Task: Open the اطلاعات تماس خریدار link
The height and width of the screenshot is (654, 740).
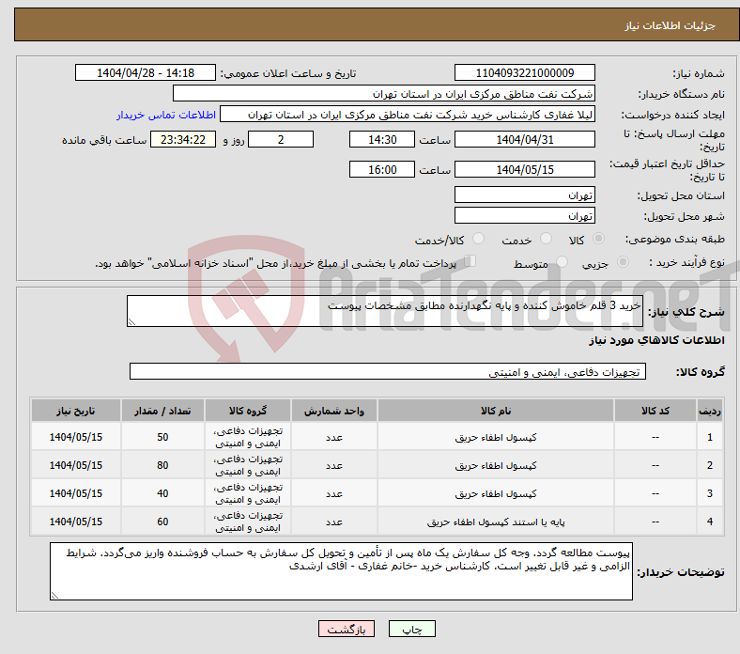Action: pos(166,115)
